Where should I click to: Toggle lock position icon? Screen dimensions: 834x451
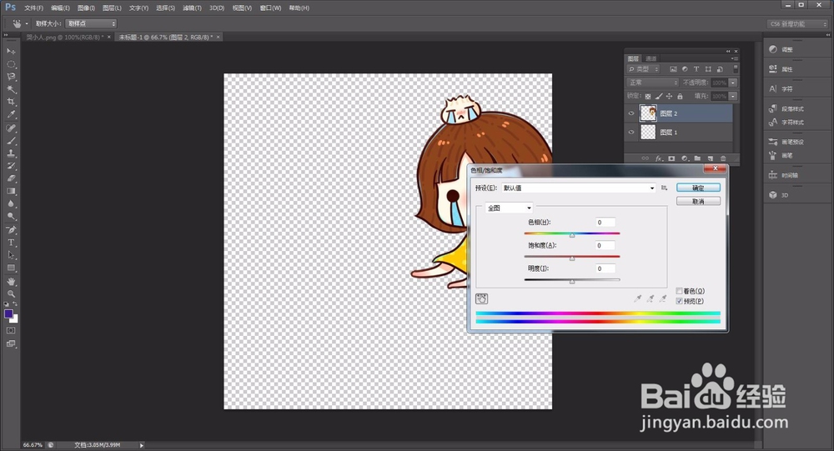pyautogui.click(x=669, y=96)
